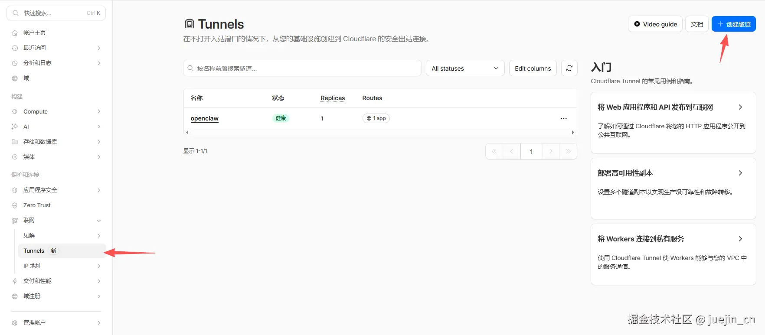Viewport: 765px width, 335px height.
Task: Open the All statuses dropdown
Action: pos(465,68)
